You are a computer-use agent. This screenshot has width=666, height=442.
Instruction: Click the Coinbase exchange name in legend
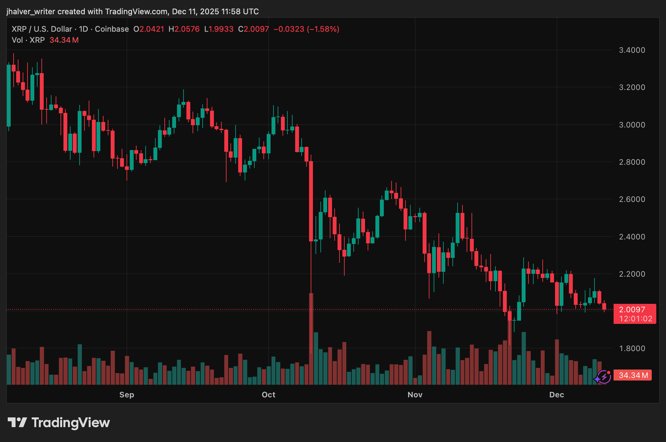(112, 29)
